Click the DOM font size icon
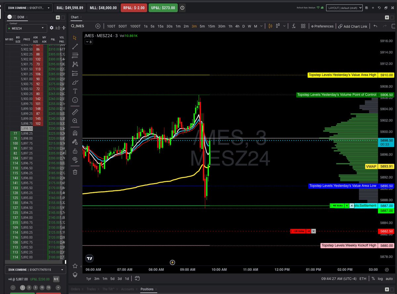This screenshot has height=294, width=397. point(58,28)
